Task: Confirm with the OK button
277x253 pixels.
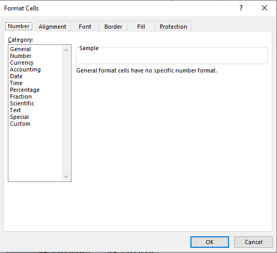Action: click(x=210, y=242)
